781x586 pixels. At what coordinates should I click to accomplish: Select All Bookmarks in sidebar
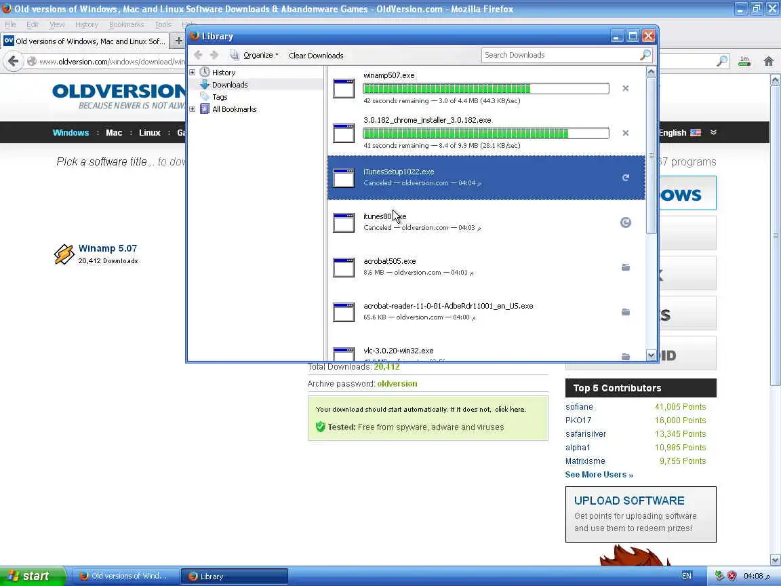(x=234, y=109)
